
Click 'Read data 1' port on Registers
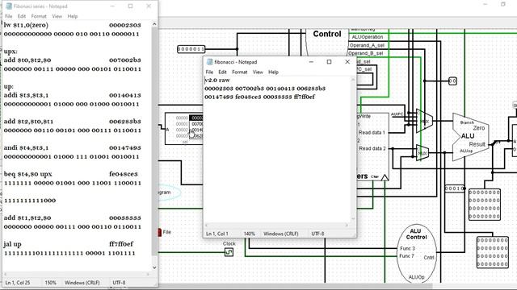point(372,132)
